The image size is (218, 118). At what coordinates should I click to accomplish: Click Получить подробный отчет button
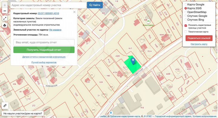click(44, 50)
